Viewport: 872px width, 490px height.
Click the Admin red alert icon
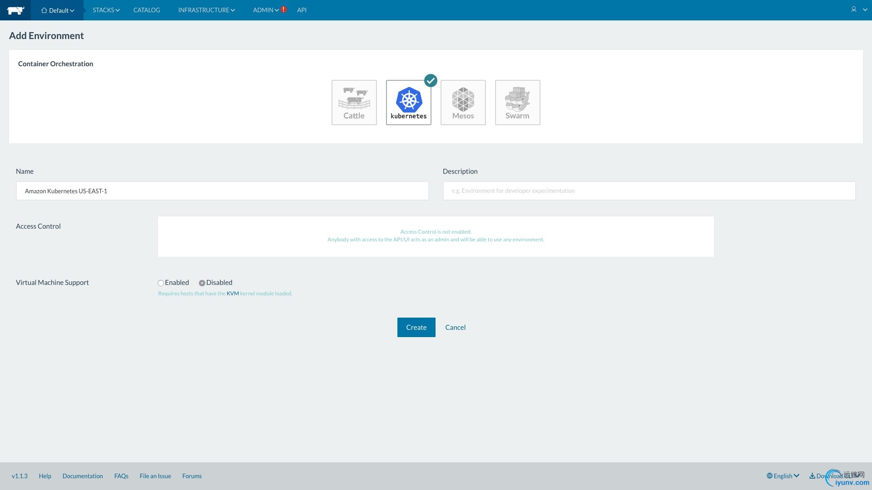point(284,10)
